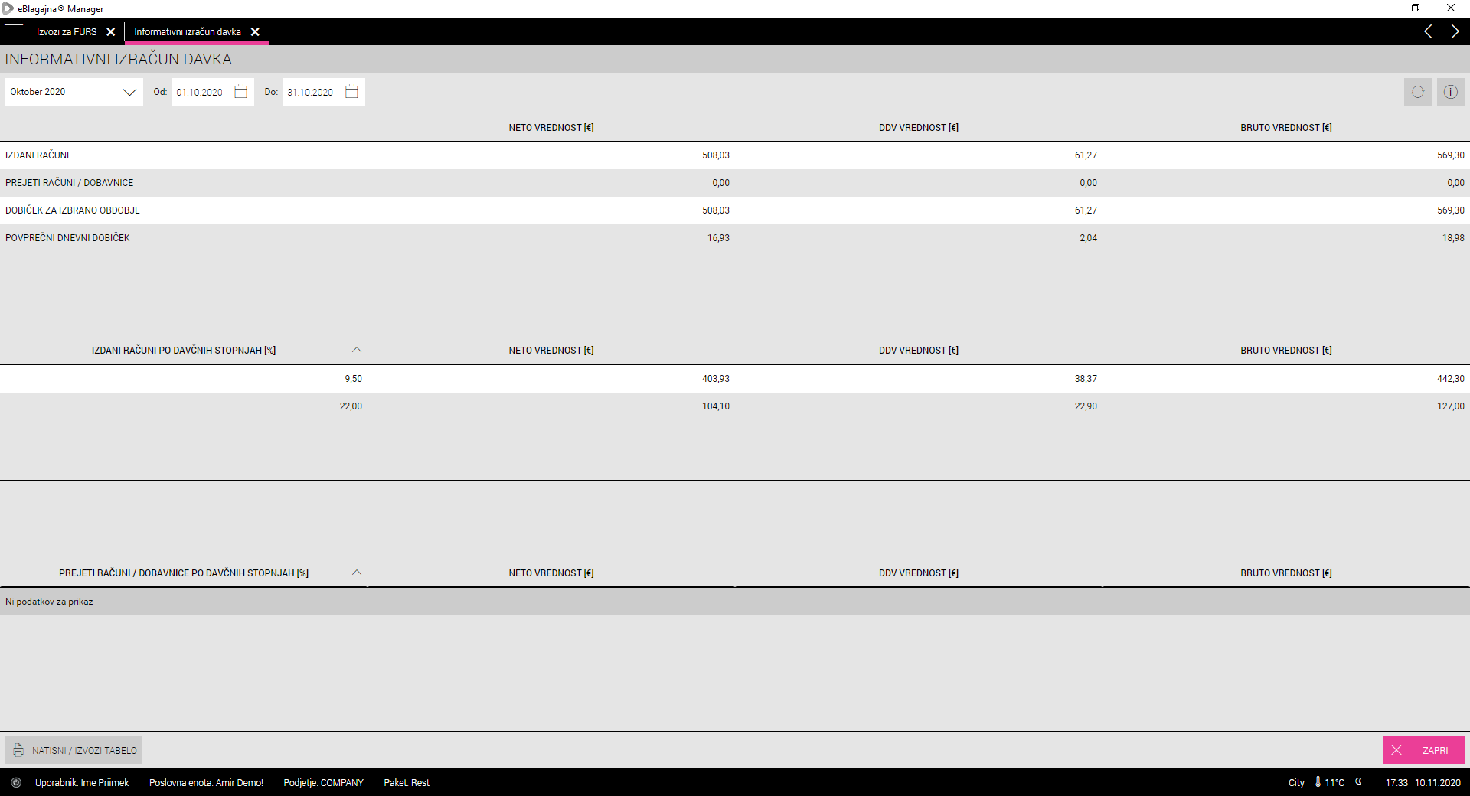The height and width of the screenshot is (796, 1470).
Task: Close the Izvozi za FURS tab
Action: 111,31
